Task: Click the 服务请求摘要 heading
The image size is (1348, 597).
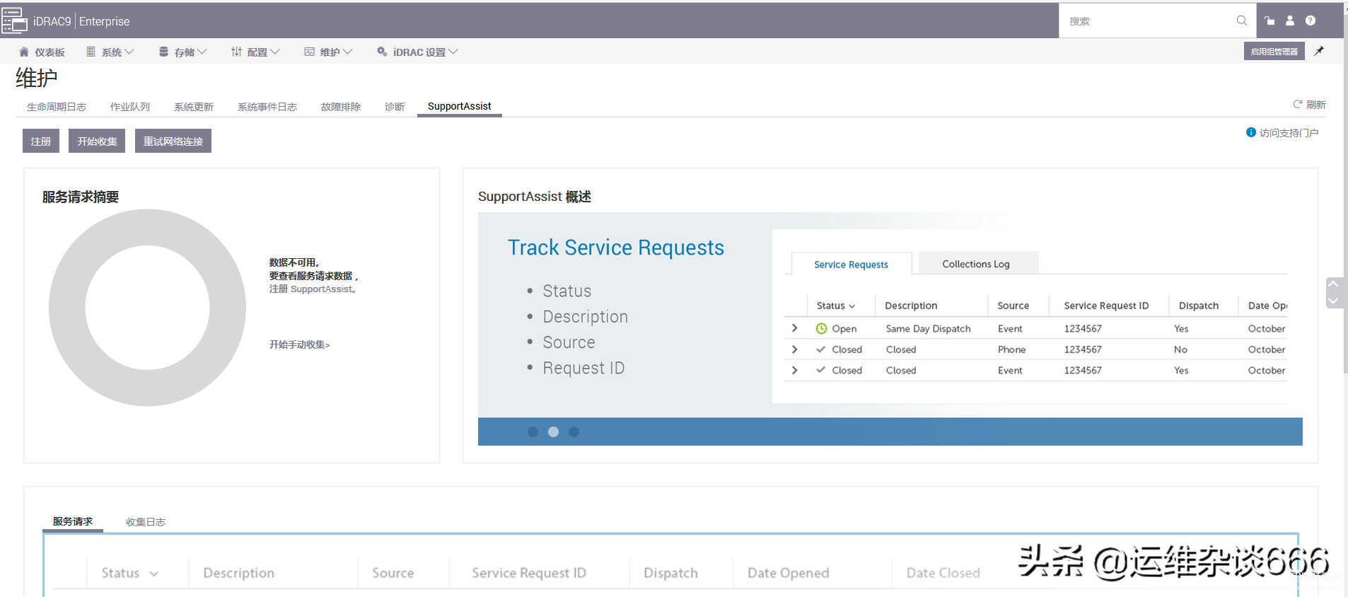Action: tap(81, 197)
